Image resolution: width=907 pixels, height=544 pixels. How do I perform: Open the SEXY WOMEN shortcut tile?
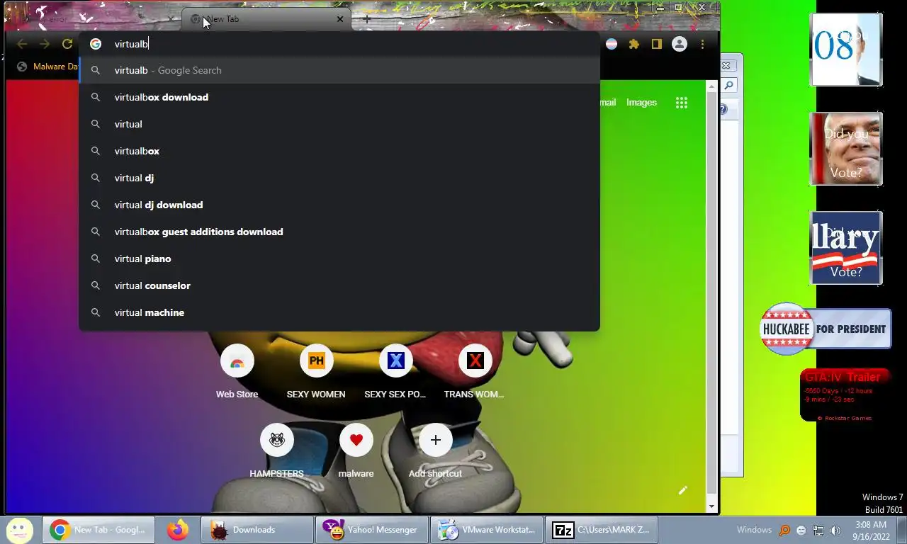316,372
